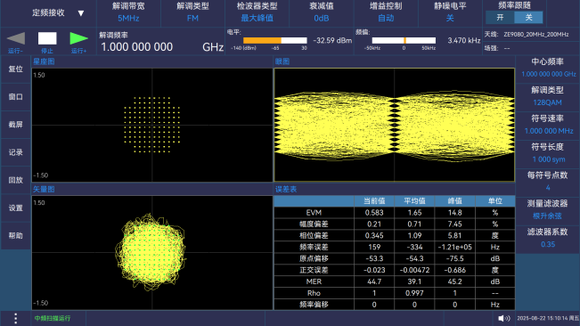The height and width of the screenshot is (326, 580).
Task: Click the MER row label
Action: click(x=314, y=281)
